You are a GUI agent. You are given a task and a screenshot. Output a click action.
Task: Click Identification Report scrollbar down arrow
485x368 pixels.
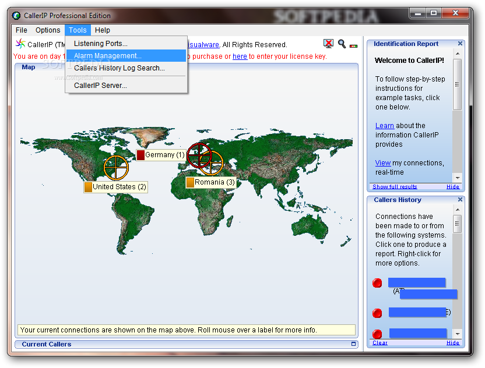(x=457, y=178)
